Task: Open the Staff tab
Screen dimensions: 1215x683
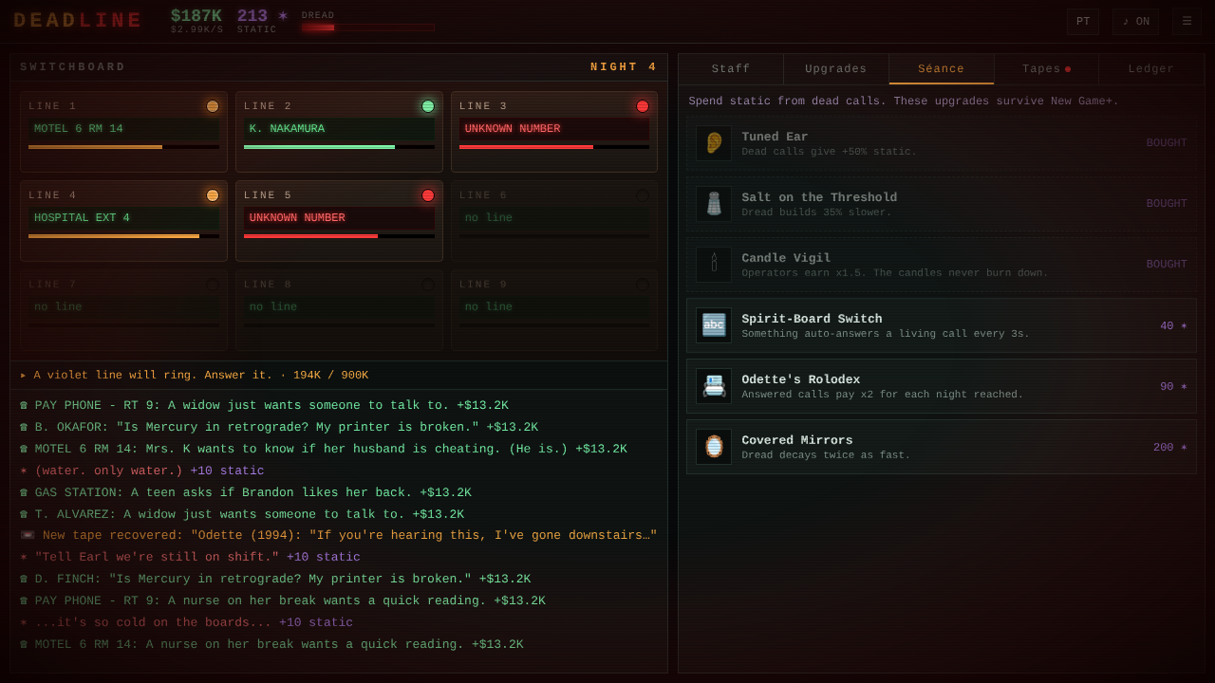Action: [x=731, y=69]
